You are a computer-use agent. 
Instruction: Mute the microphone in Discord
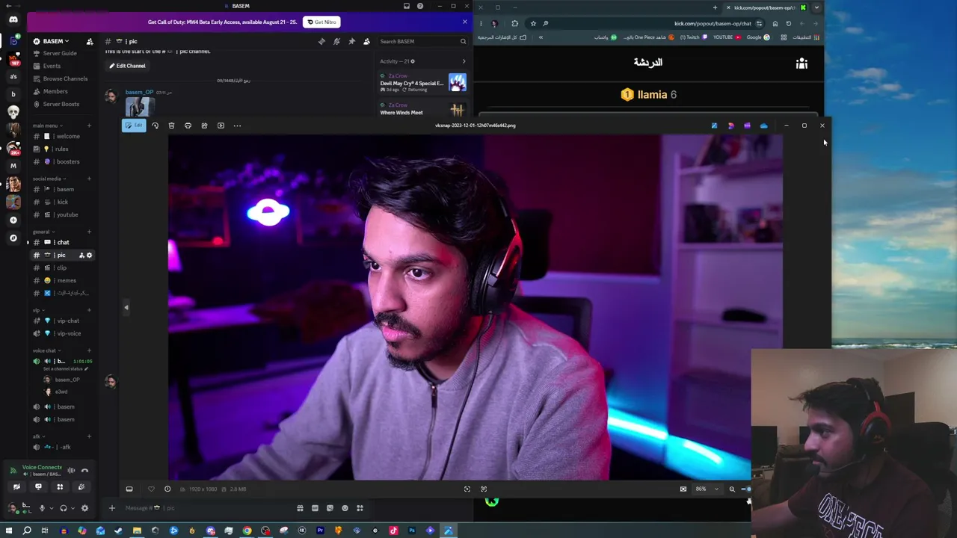click(42, 508)
